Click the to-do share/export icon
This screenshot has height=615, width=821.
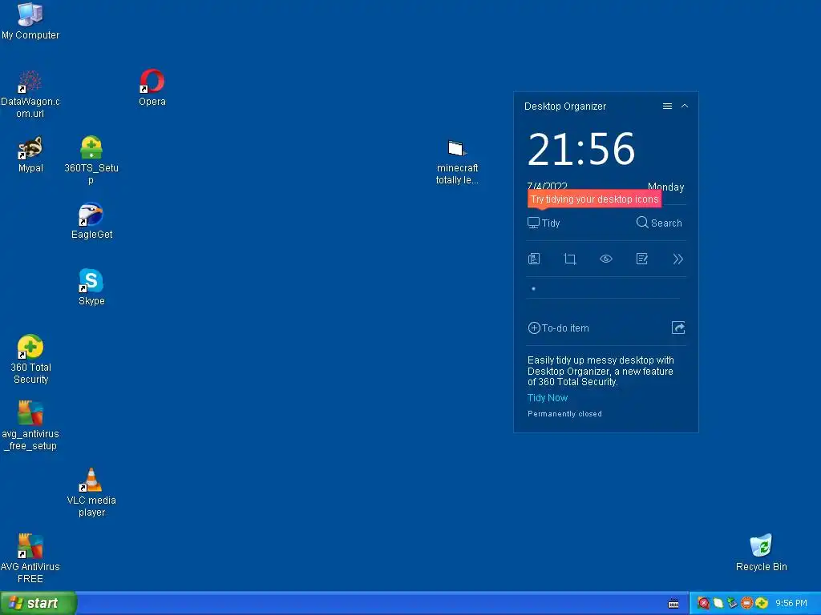(x=678, y=328)
